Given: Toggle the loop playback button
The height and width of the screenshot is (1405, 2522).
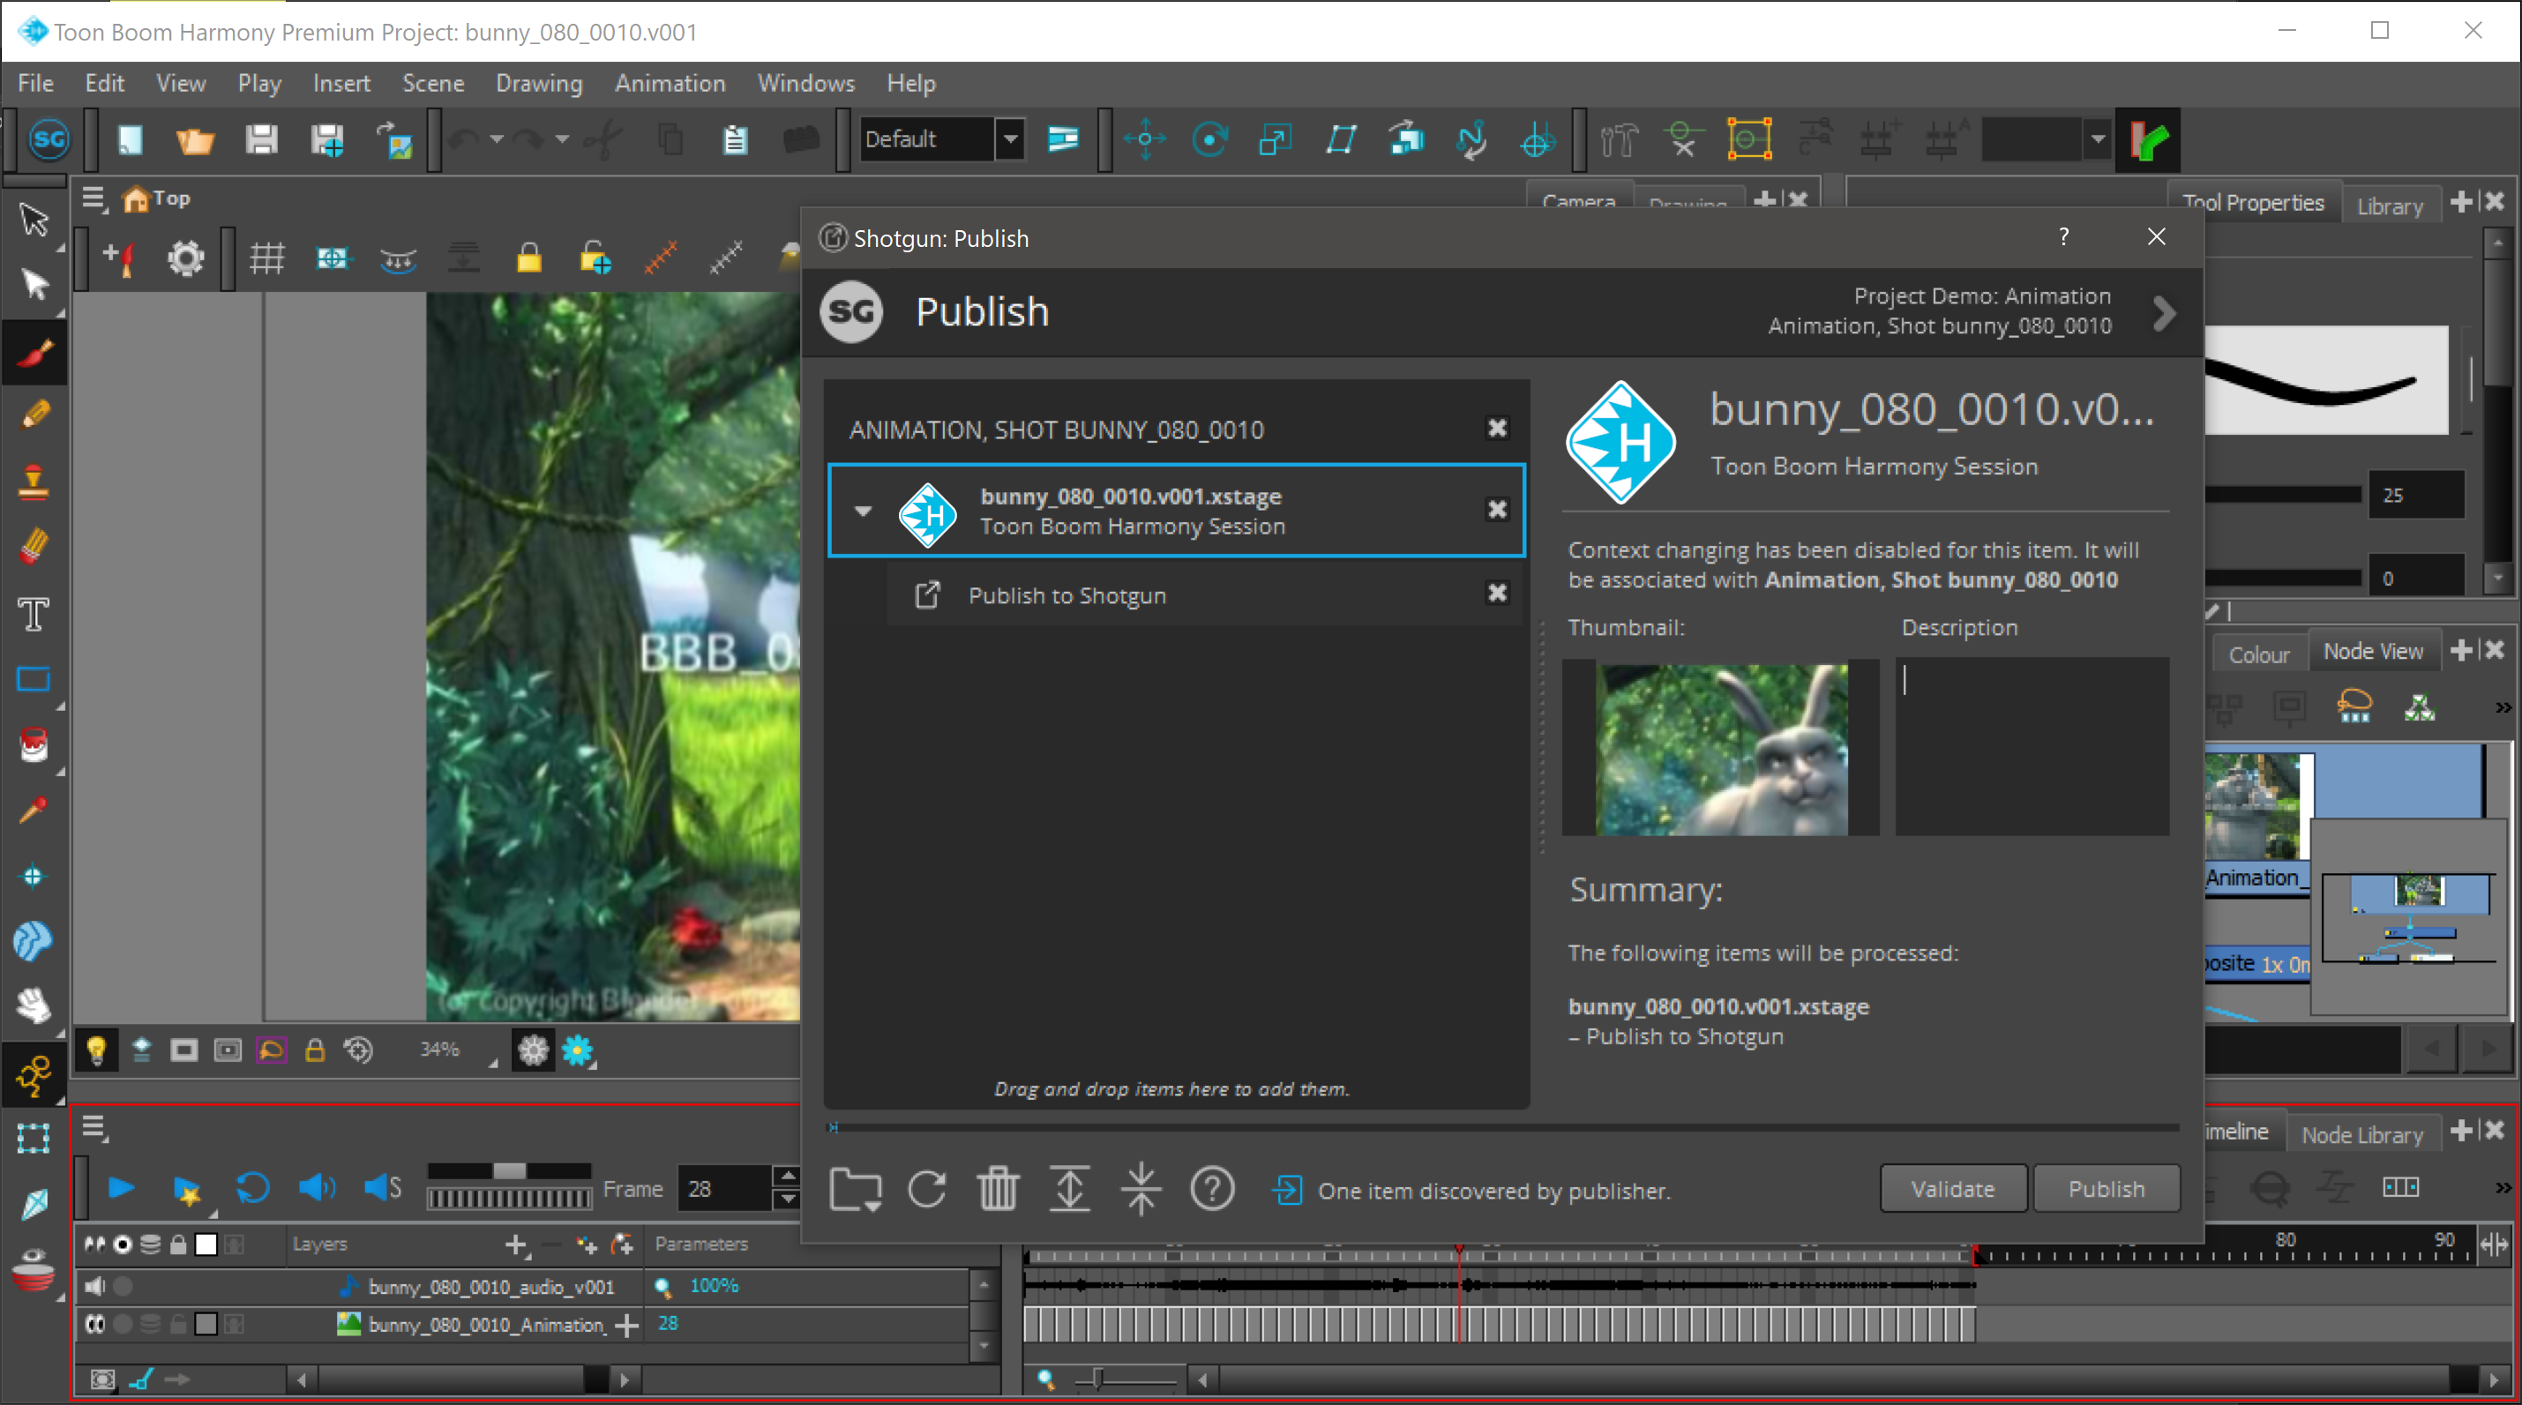Looking at the screenshot, I should [x=252, y=1189].
